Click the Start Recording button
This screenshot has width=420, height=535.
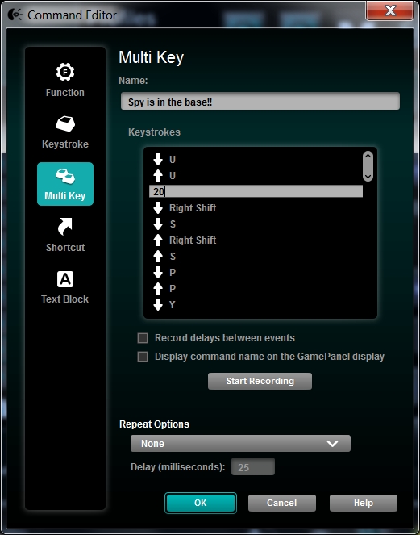point(260,381)
